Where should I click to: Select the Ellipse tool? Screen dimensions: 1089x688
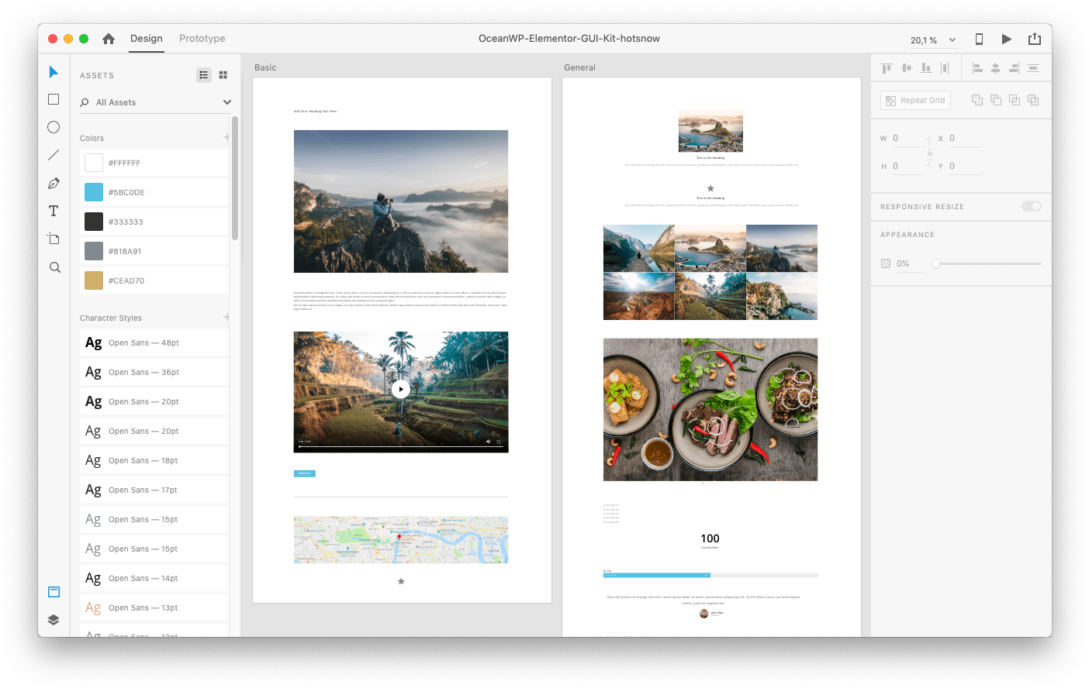(54, 126)
